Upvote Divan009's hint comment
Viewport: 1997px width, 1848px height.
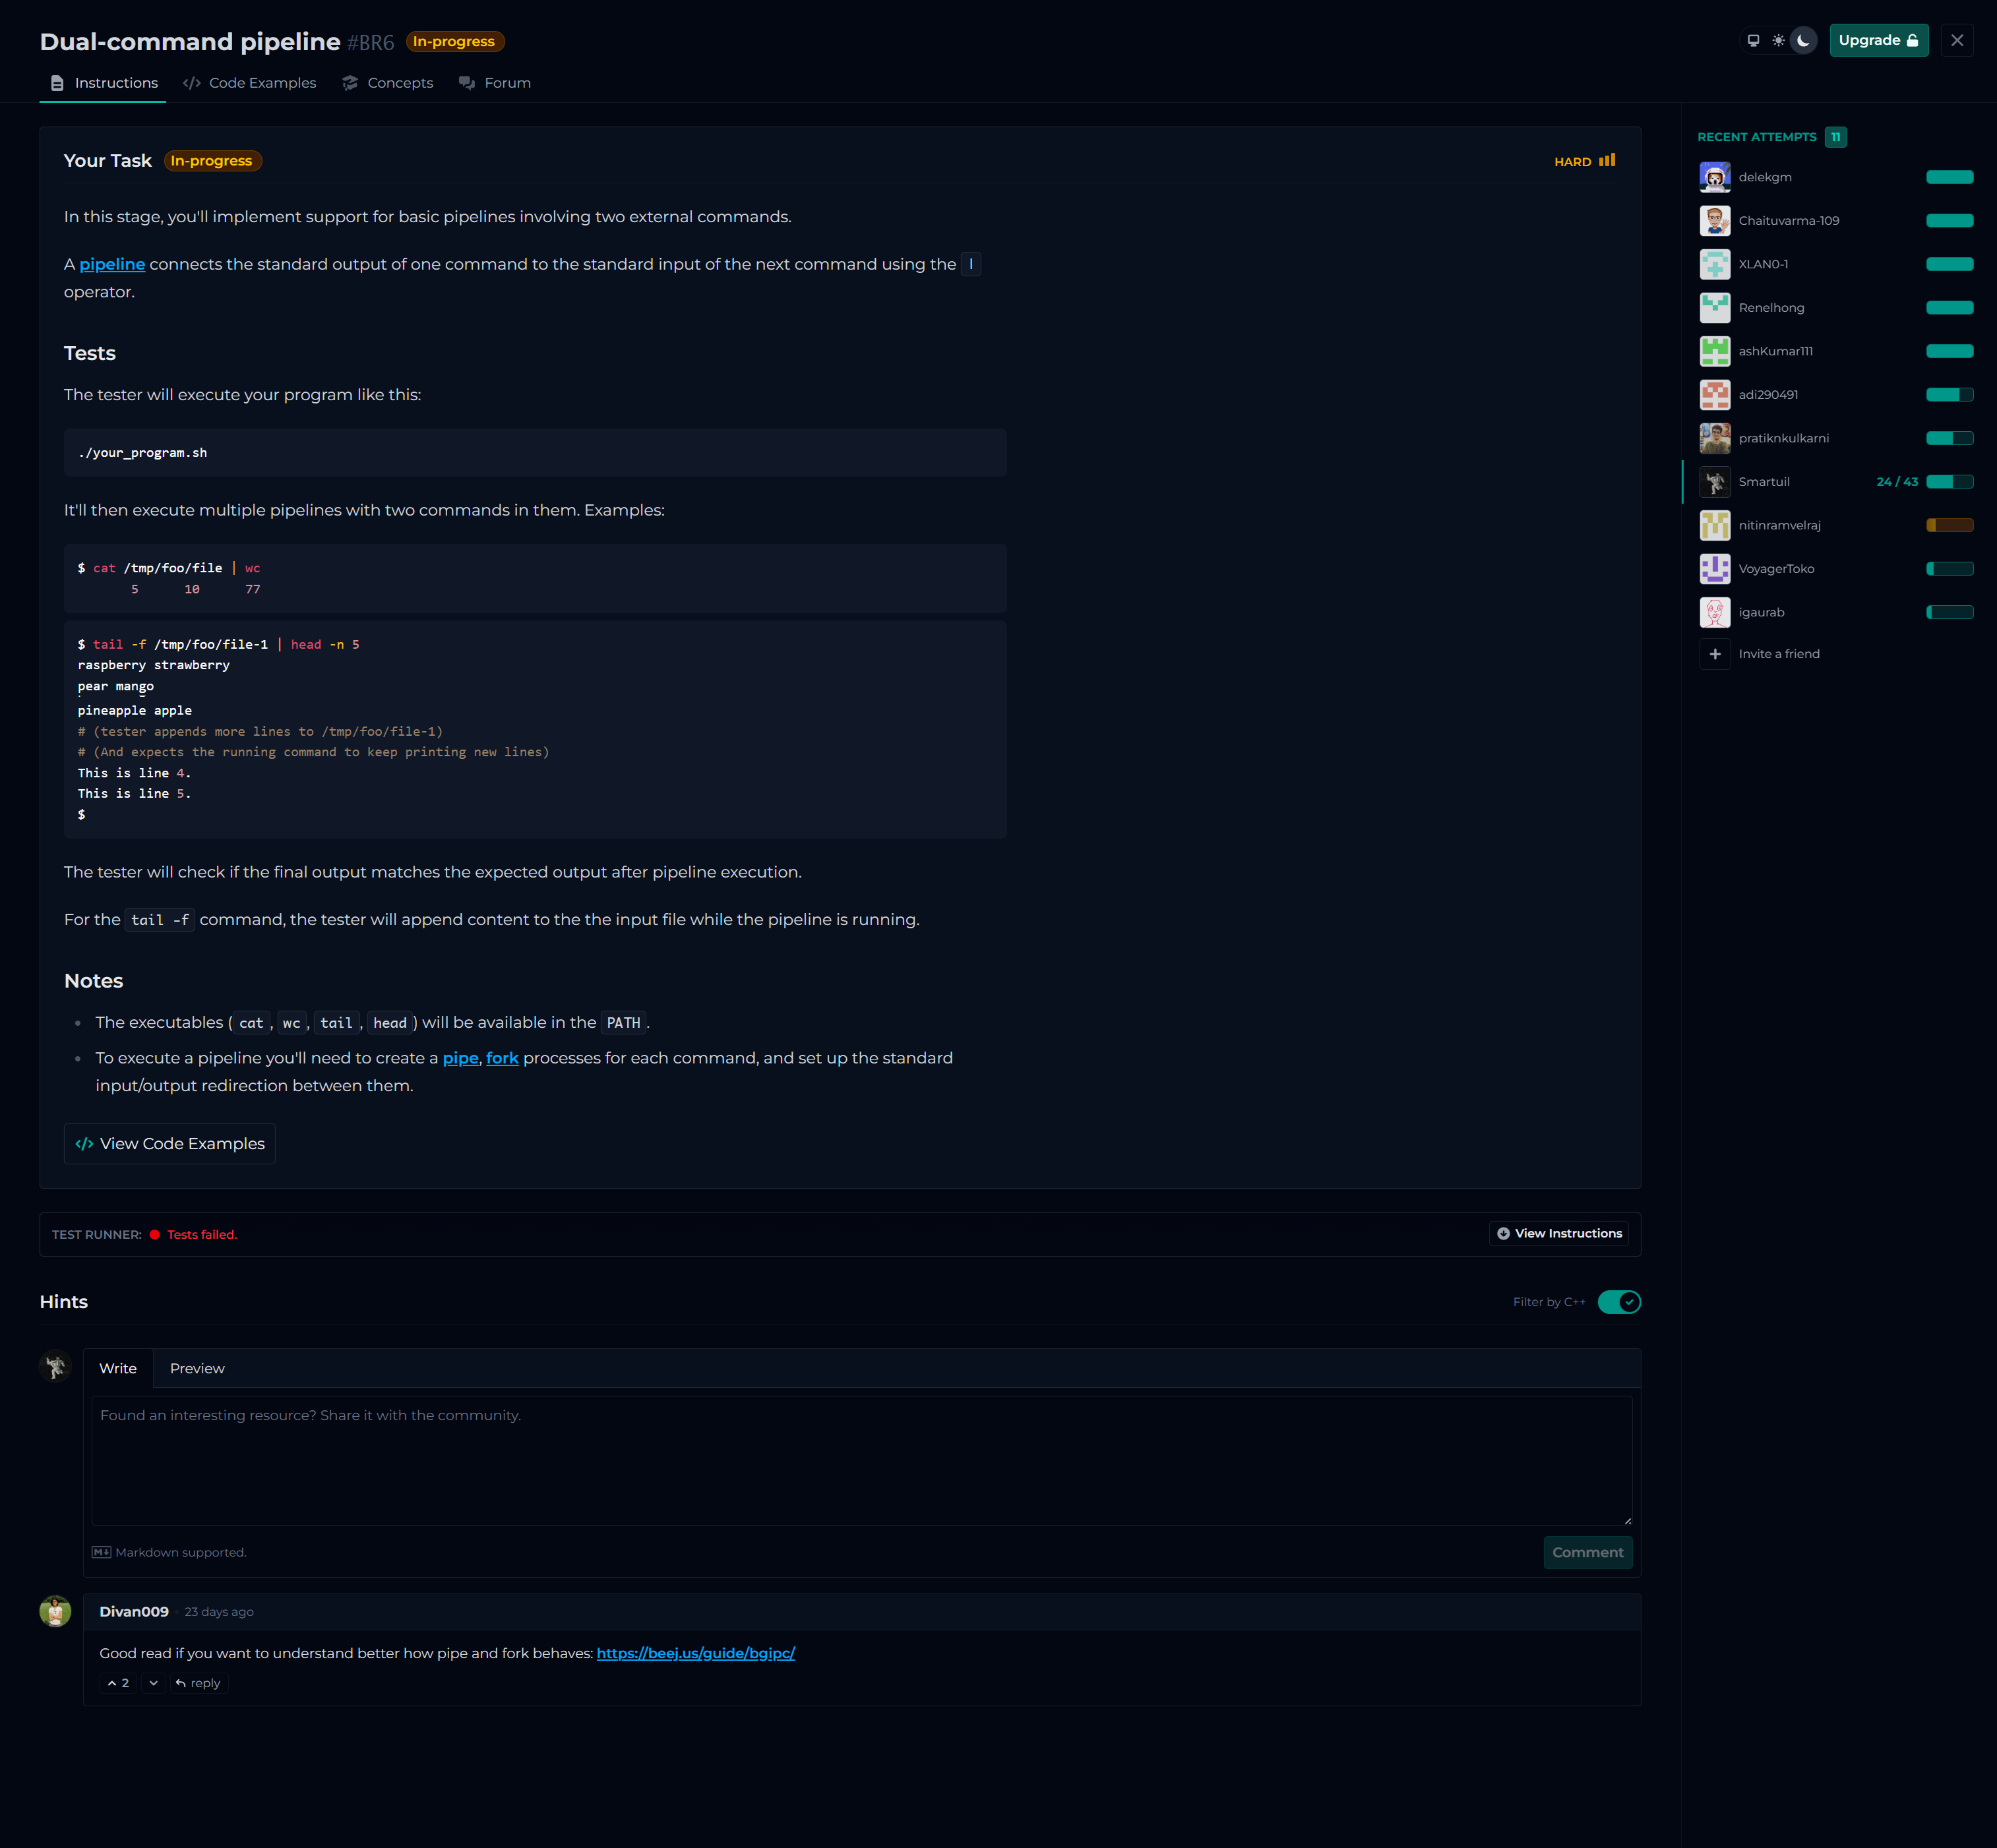tap(118, 1683)
